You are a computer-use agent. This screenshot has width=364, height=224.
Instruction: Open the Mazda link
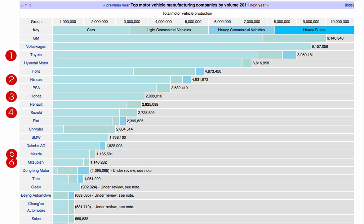(x=36, y=154)
